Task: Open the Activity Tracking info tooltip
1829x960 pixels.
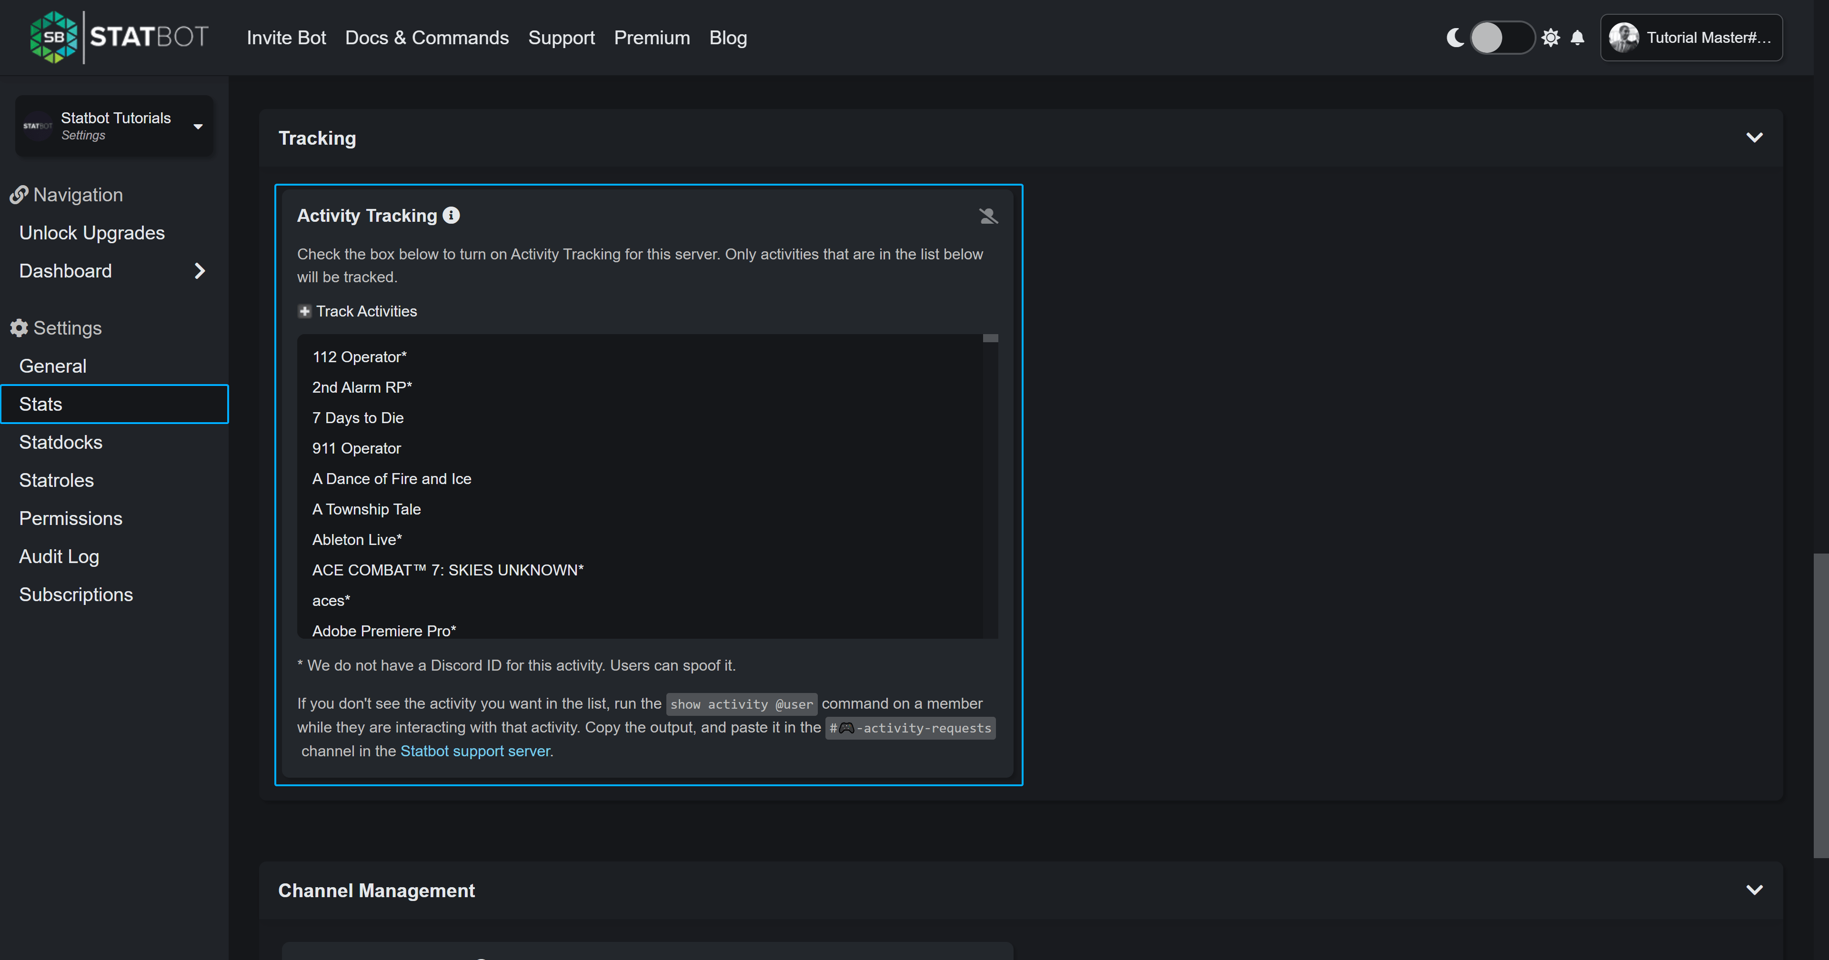Action: [451, 215]
